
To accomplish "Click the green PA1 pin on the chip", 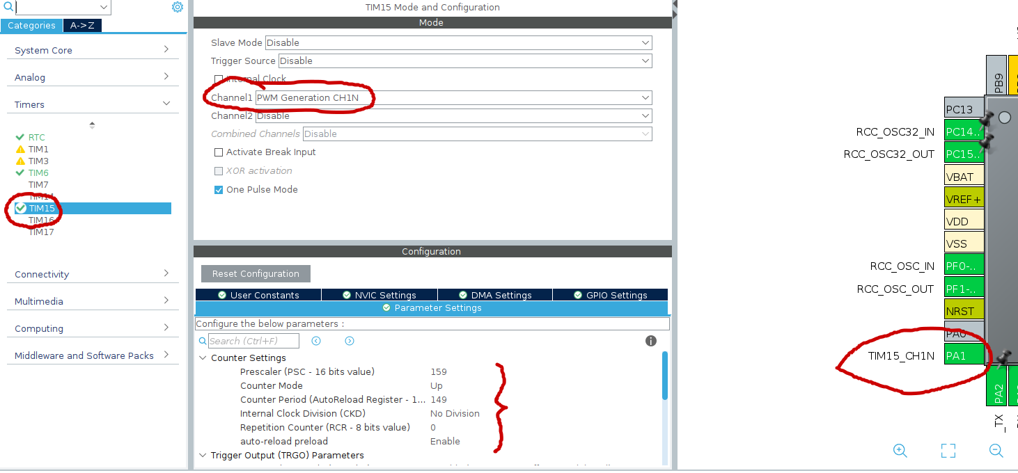I will click(x=964, y=355).
